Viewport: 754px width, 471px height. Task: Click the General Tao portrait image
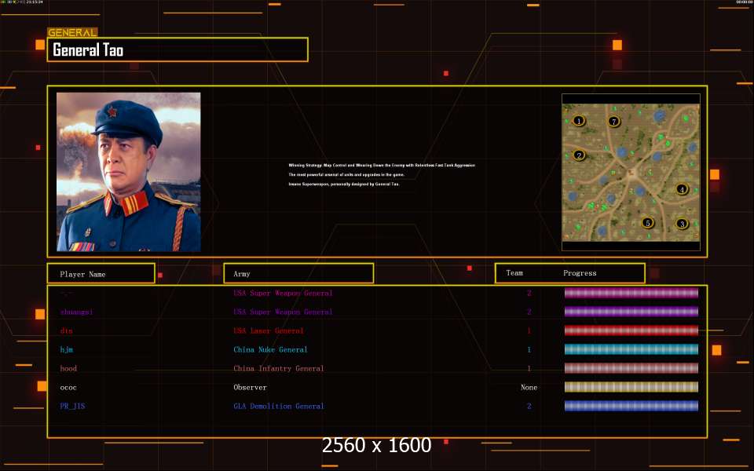point(128,172)
